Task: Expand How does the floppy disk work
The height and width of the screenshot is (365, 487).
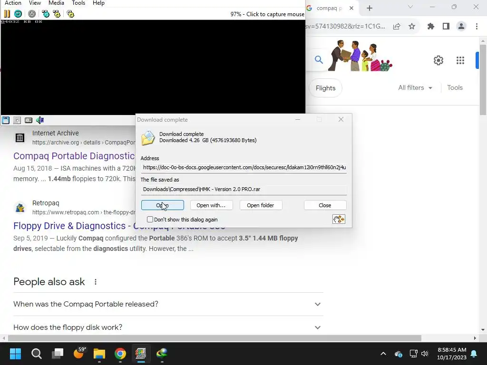Action: [168, 327]
